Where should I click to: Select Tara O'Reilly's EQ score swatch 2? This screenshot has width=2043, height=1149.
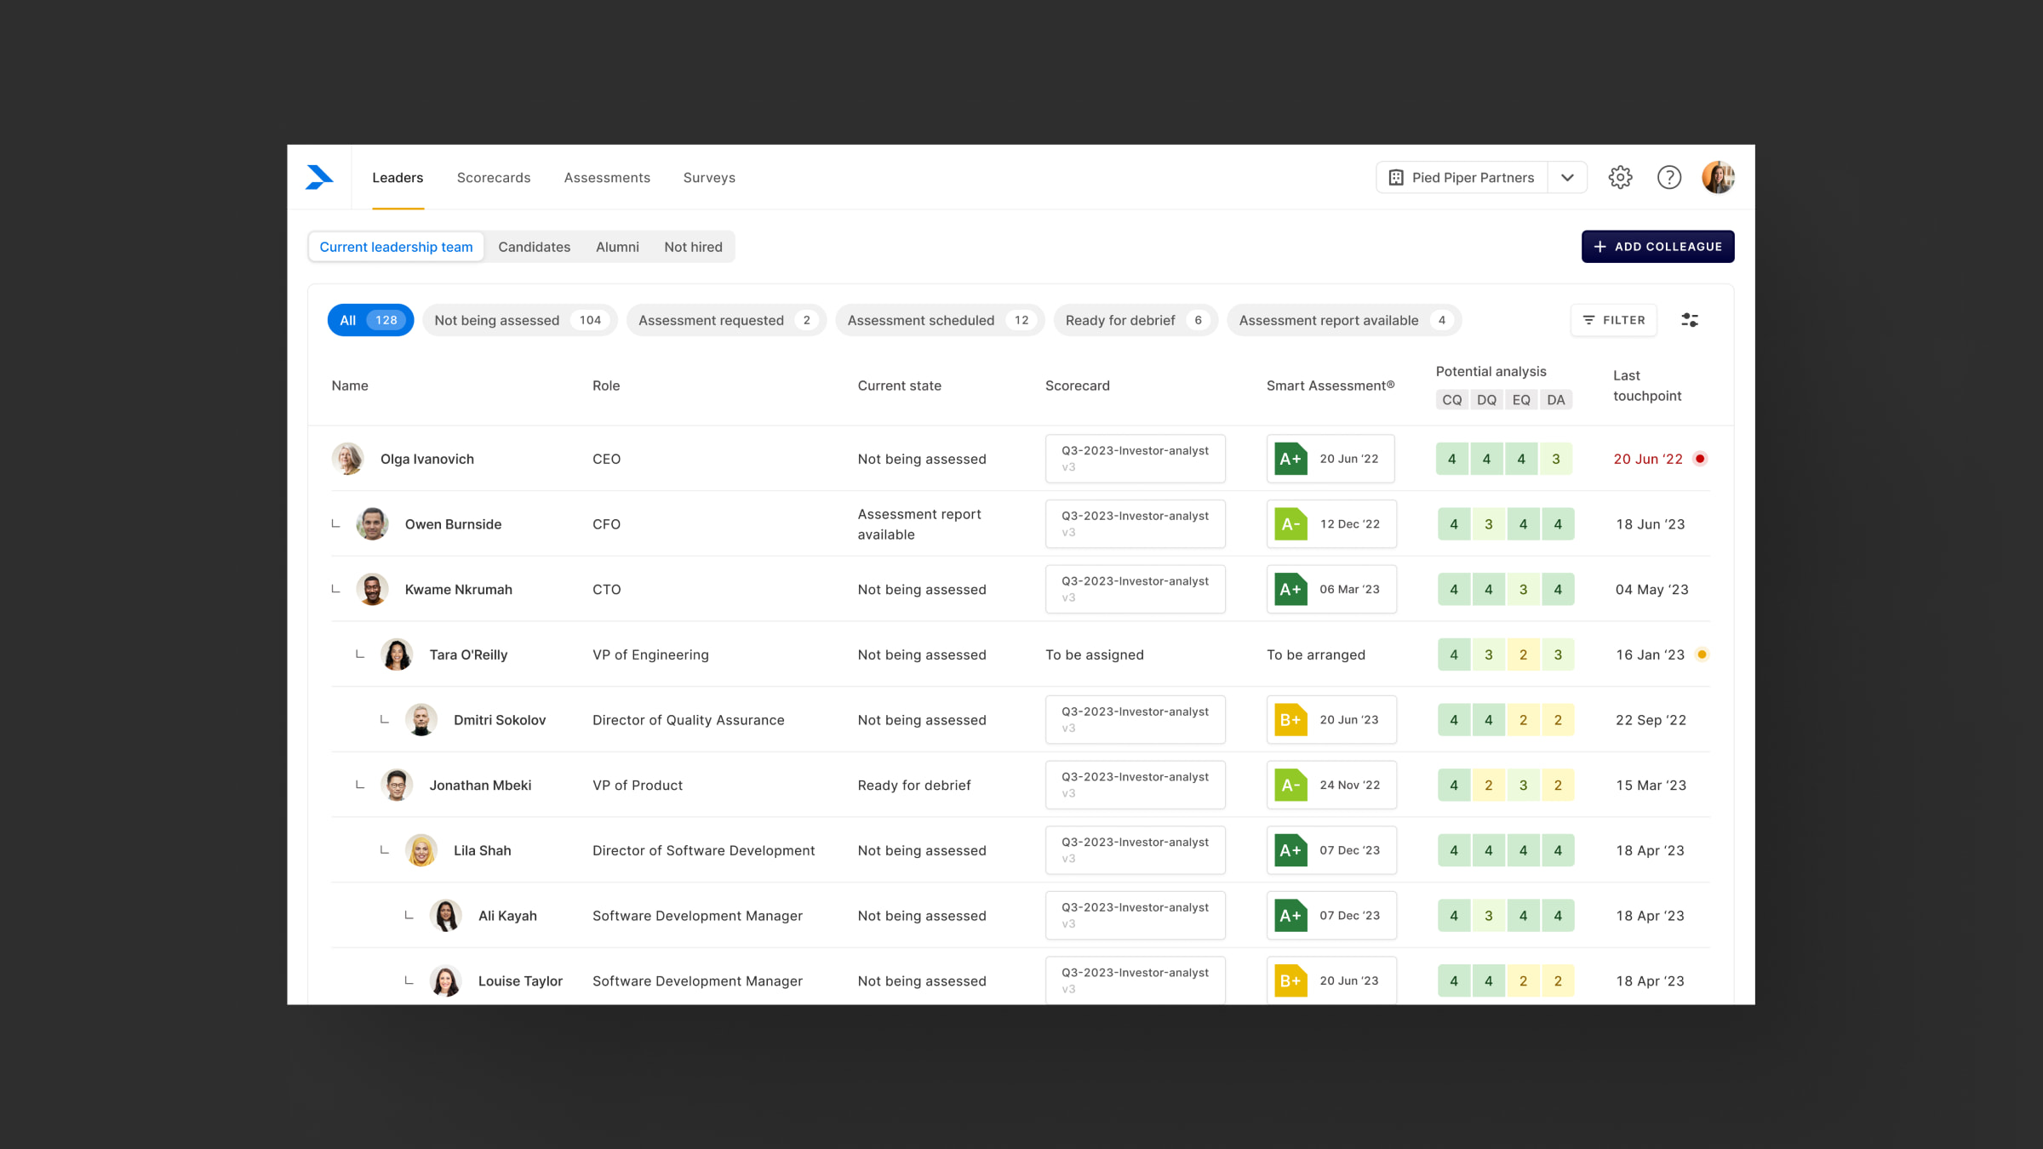point(1523,655)
